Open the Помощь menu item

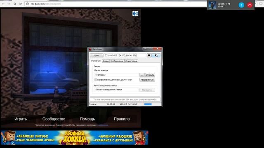click(x=87, y=119)
